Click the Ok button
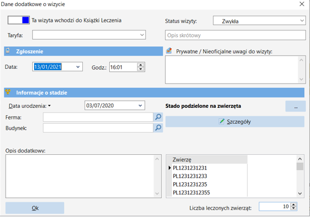 point(35,208)
